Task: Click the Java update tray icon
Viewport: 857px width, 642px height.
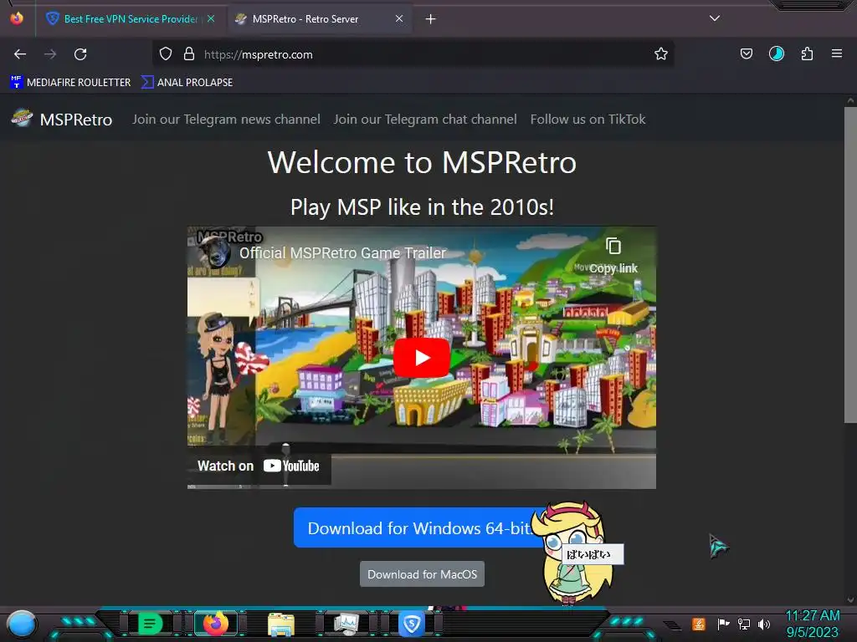Action: point(699,624)
